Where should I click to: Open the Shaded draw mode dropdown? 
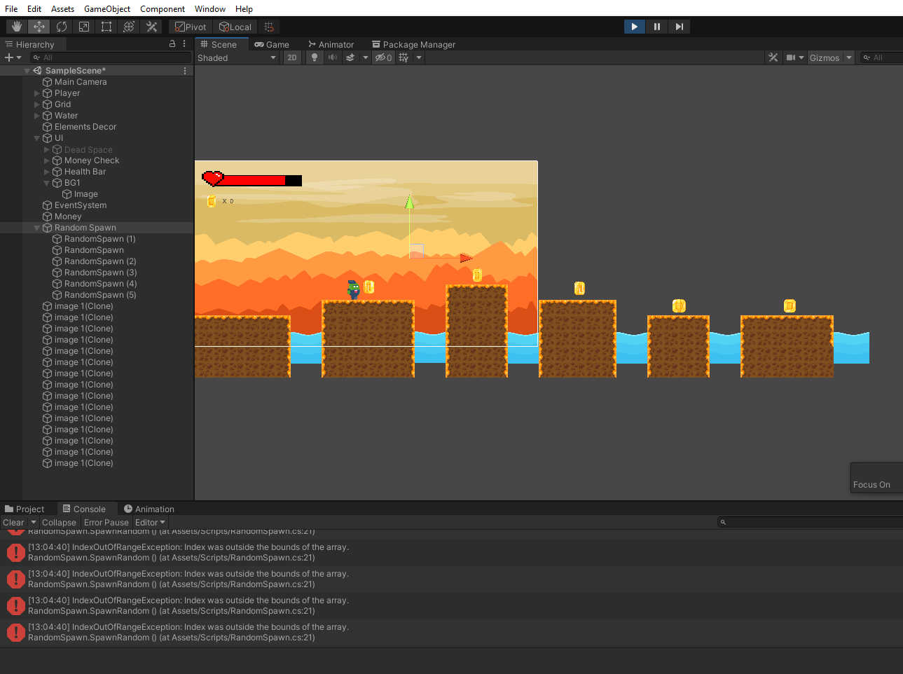(x=237, y=57)
